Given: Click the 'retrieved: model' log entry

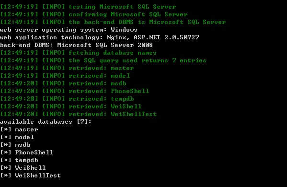Looking at the screenshot, I should coord(65,76).
